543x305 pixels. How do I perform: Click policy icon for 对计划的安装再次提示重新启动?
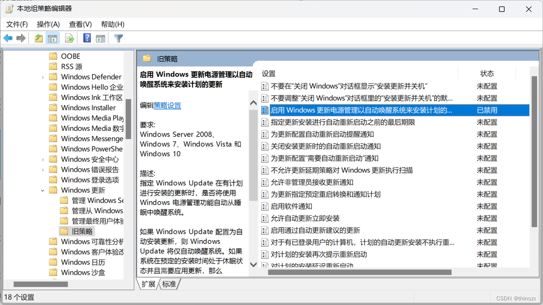click(x=265, y=254)
